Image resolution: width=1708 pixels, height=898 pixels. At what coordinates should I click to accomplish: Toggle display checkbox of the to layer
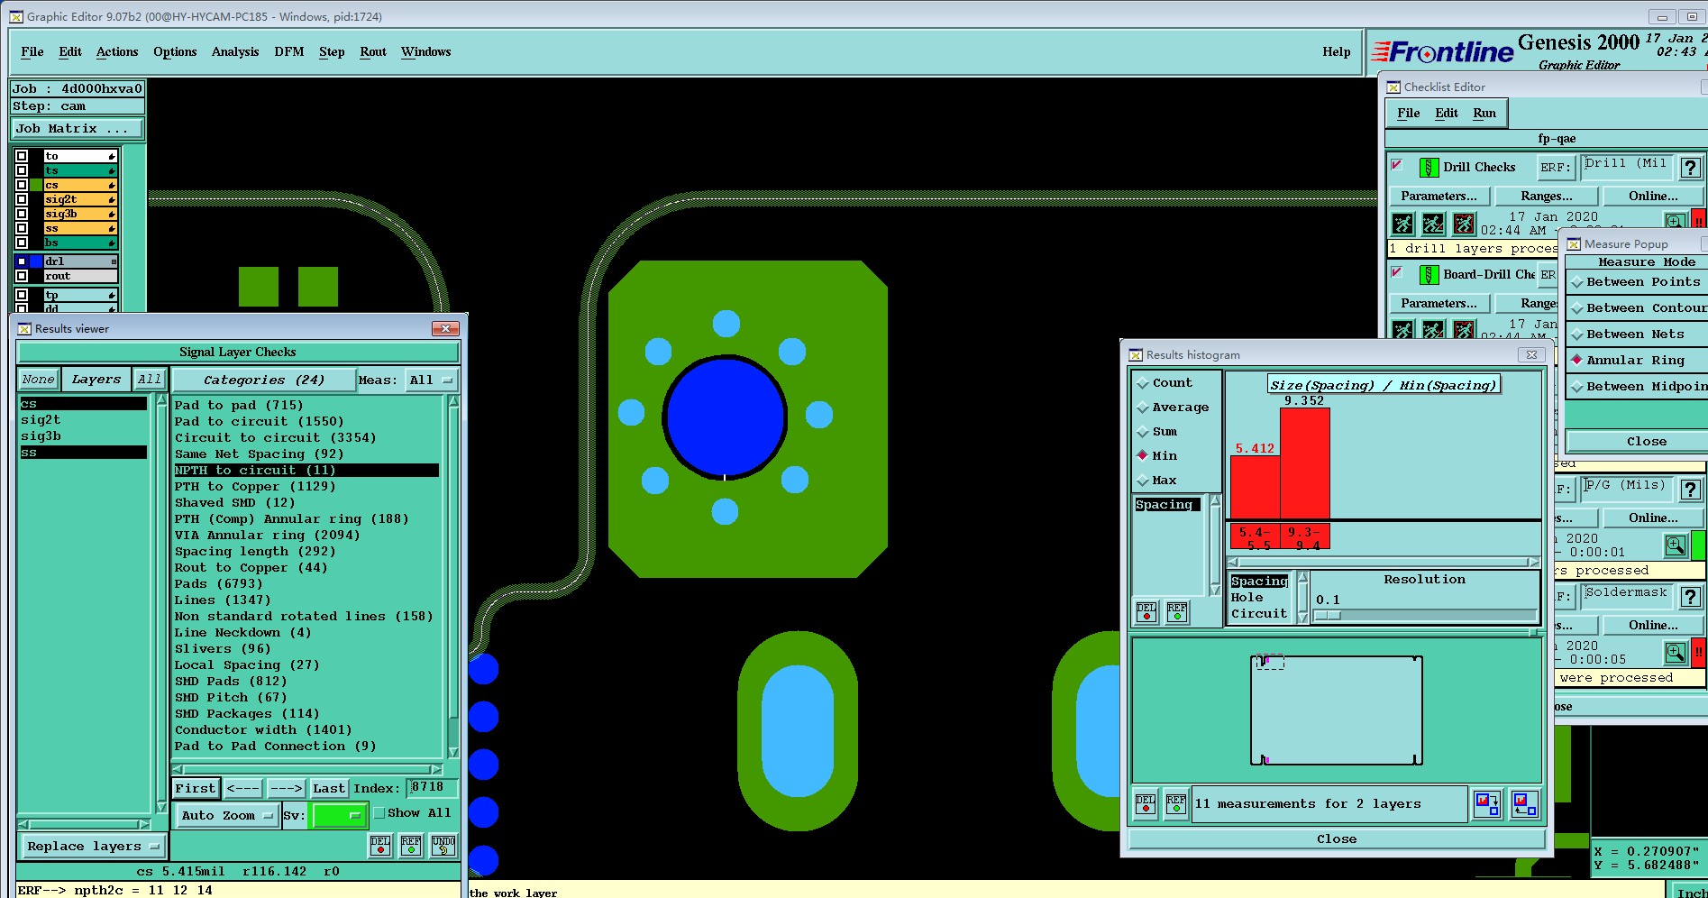22,156
